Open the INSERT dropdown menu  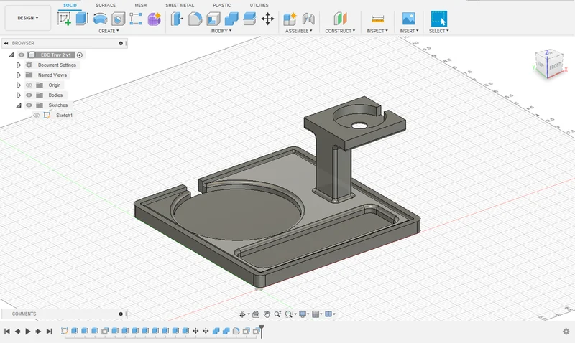click(x=409, y=31)
